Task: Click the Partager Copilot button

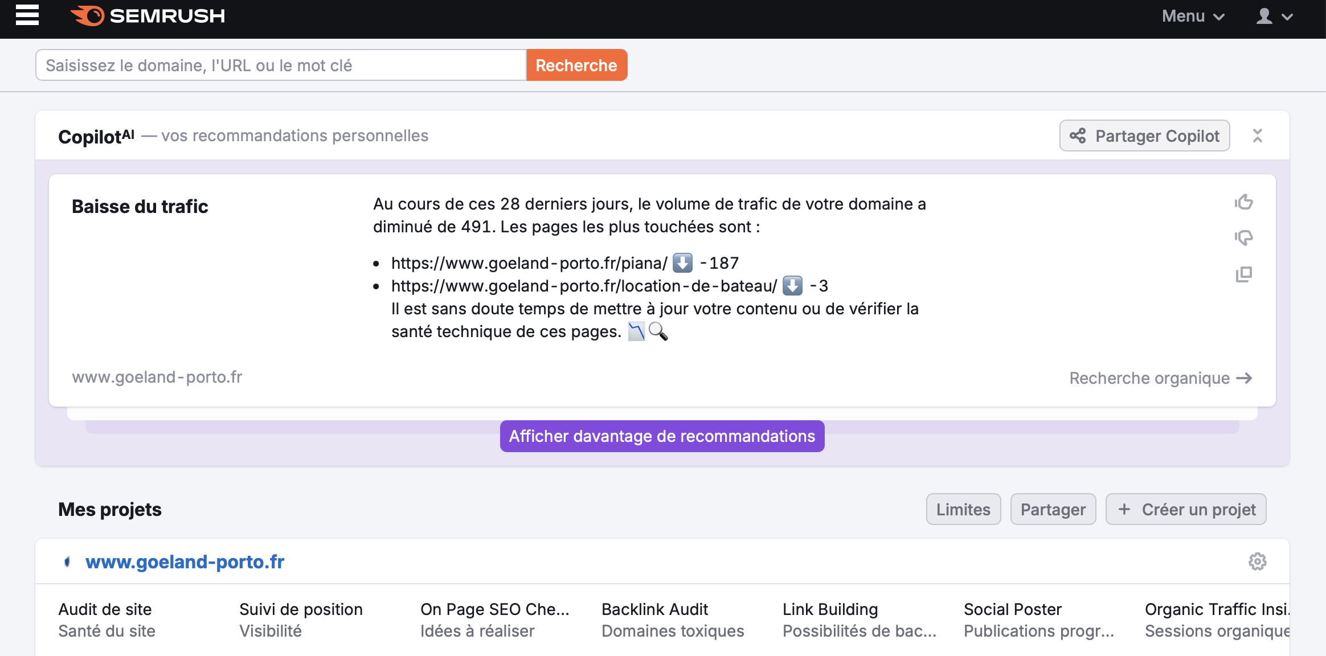Action: [1144, 136]
